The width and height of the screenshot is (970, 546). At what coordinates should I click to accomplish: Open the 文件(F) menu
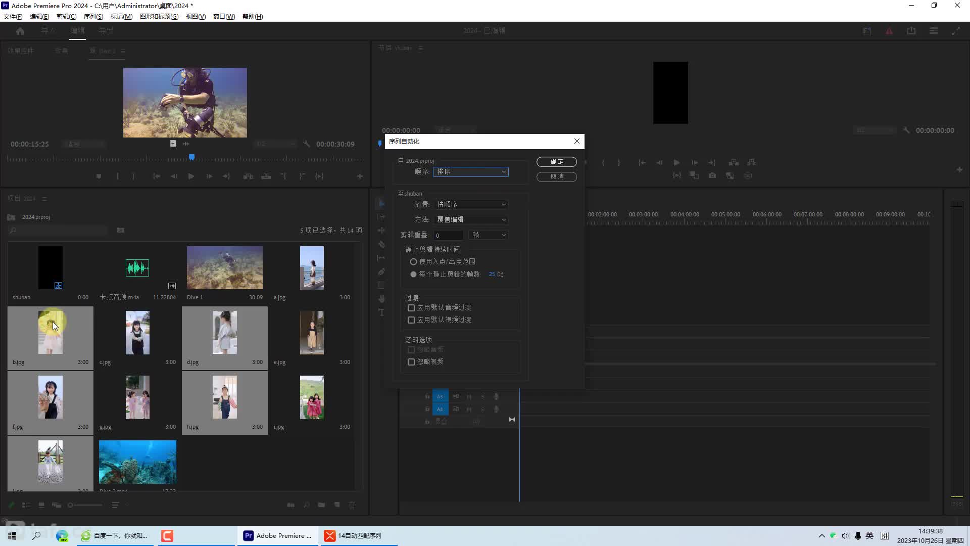click(13, 16)
